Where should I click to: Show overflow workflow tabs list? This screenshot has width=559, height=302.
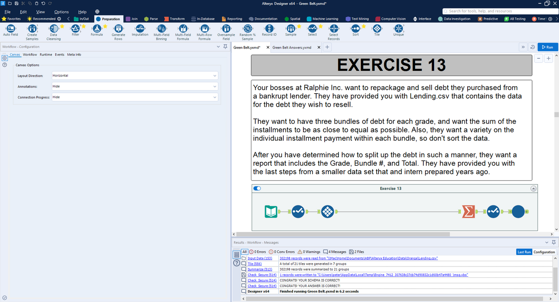(523, 47)
